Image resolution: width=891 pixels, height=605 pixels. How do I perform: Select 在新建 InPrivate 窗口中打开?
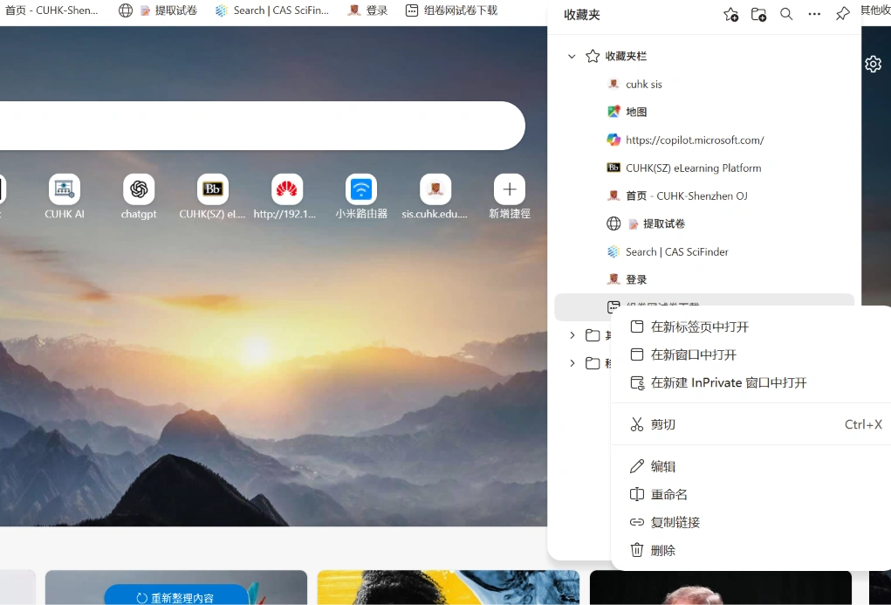(x=751, y=382)
